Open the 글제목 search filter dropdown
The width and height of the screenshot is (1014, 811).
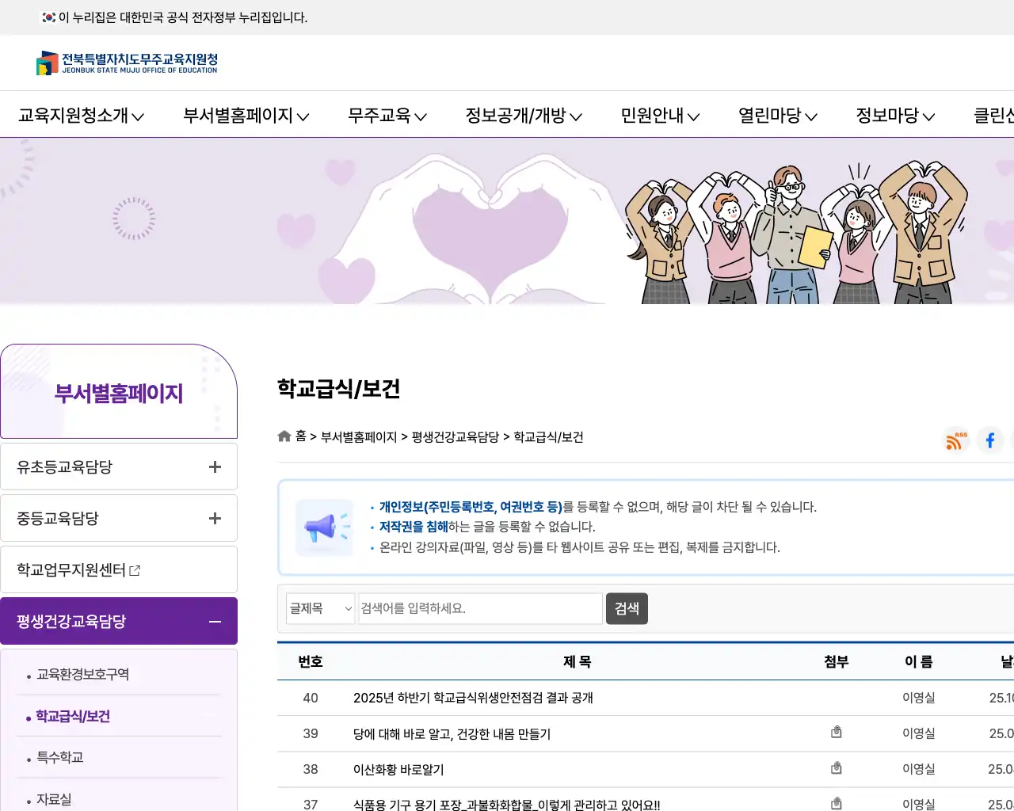[x=320, y=608]
